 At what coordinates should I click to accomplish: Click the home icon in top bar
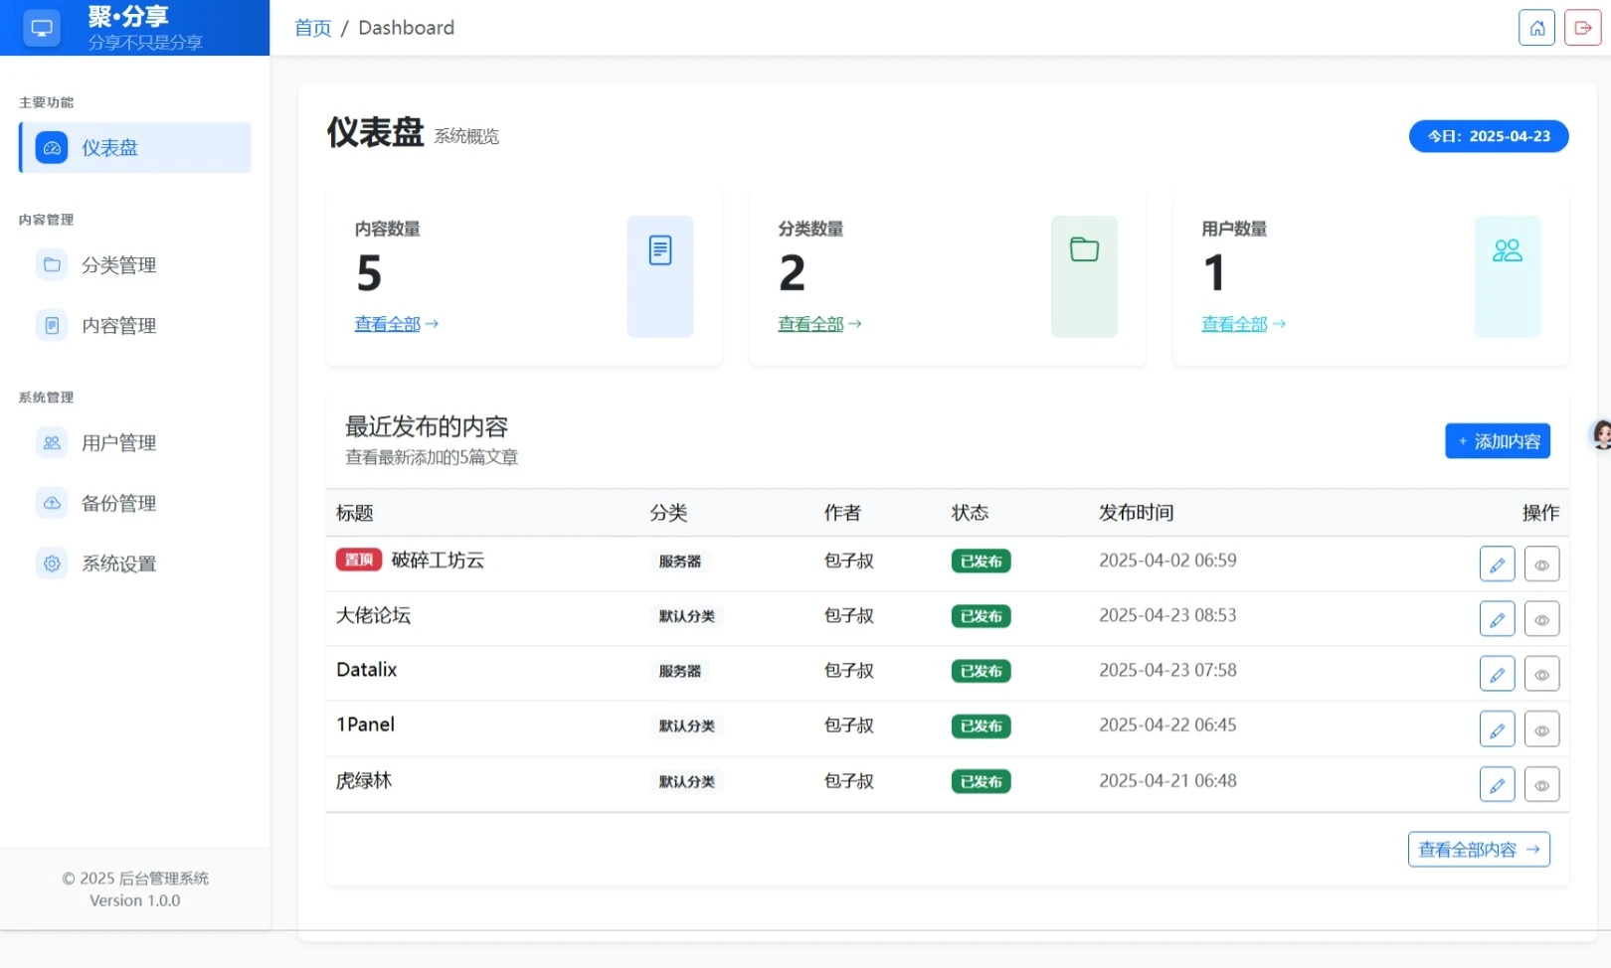(1535, 28)
